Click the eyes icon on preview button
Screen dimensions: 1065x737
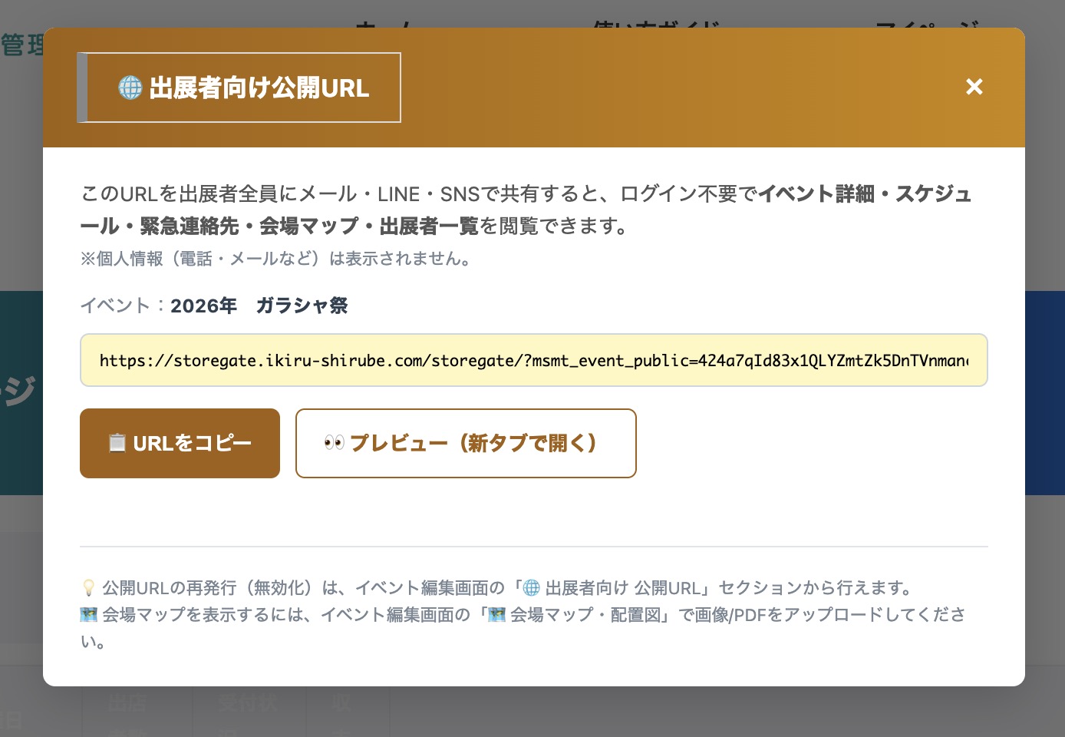tap(334, 443)
